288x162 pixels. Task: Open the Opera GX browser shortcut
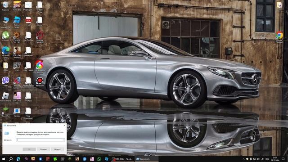click(40, 37)
